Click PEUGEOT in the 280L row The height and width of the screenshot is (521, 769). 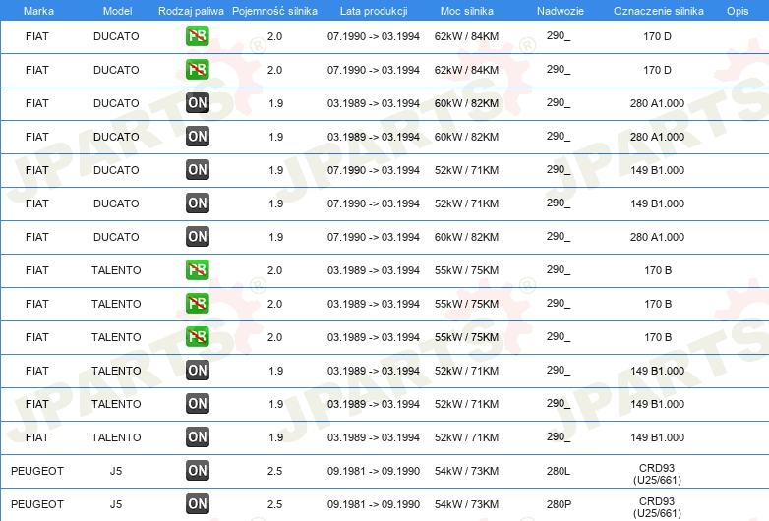click(37, 471)
